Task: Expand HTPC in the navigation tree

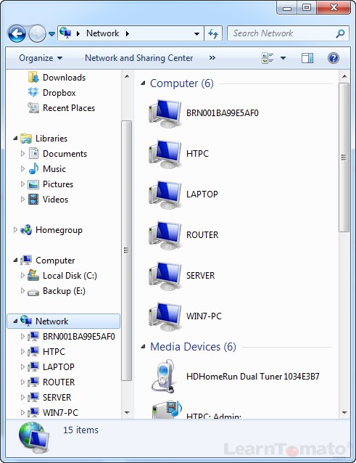Action: (x=22, y=352)
